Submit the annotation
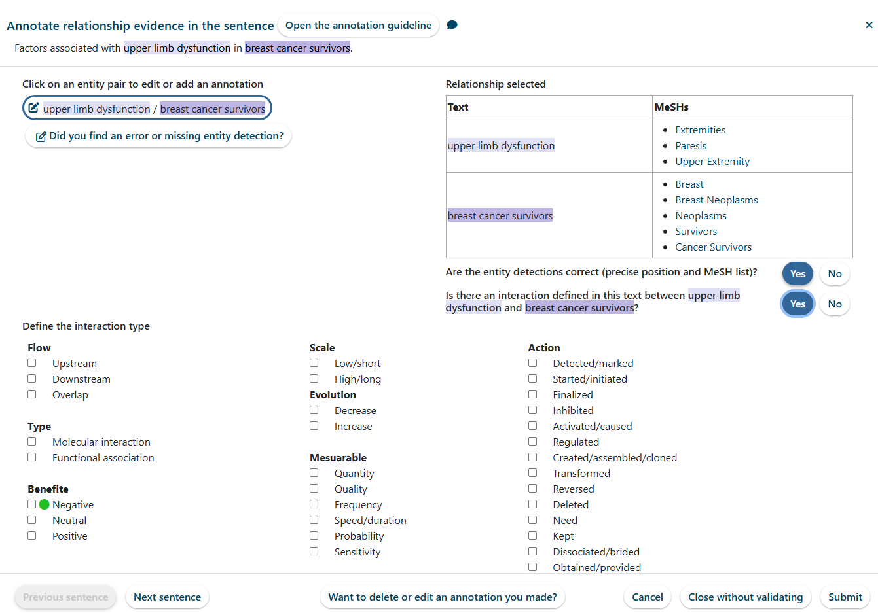Screen dimensions: 878x613 [x=845, y=597]
